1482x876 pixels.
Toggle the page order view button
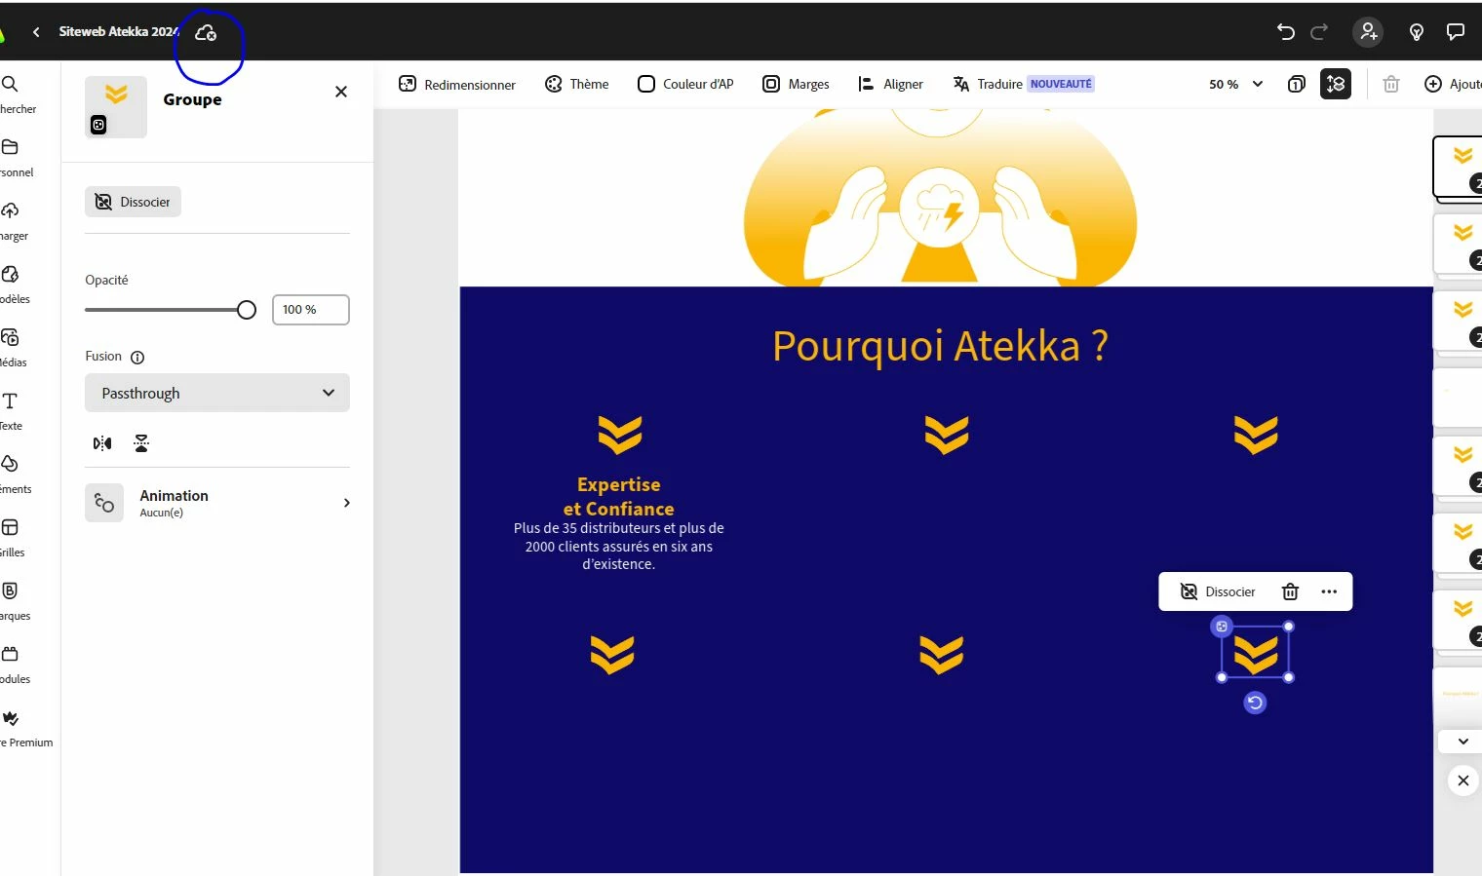point(1336,84)
